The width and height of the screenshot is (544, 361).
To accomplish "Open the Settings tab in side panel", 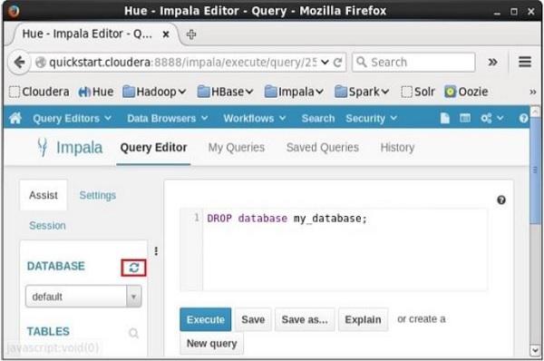I will pyautogui.click(x=98, y=195).
